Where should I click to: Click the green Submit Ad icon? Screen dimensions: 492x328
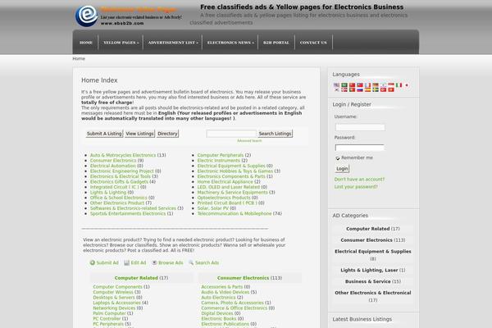(92, 262)
